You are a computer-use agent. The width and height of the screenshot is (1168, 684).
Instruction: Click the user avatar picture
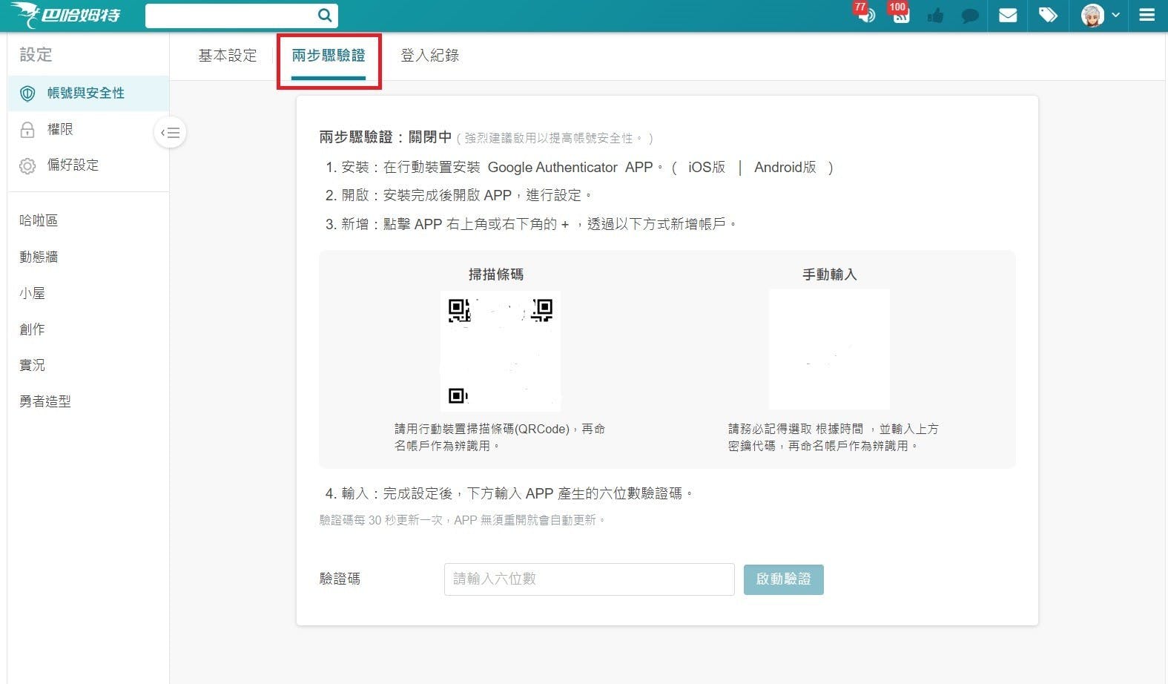[x=1092, y=15]
